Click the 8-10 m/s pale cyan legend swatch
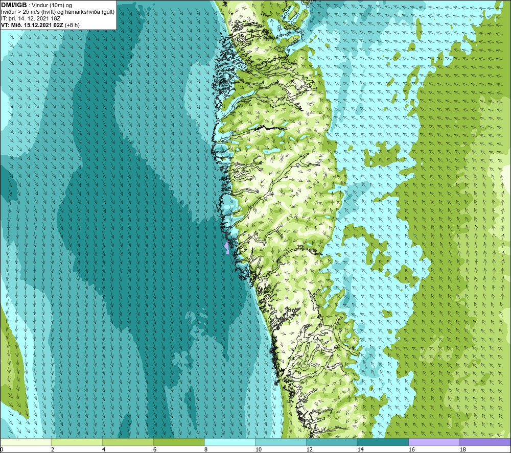The height and width of the screenshot is (453, 511). coord(230,442)
